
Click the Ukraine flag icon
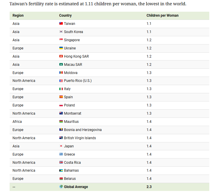pos(61,48)
